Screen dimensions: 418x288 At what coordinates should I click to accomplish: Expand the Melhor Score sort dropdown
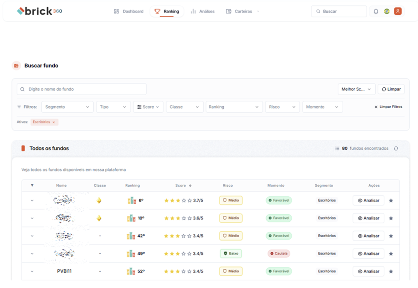(356, 89)
